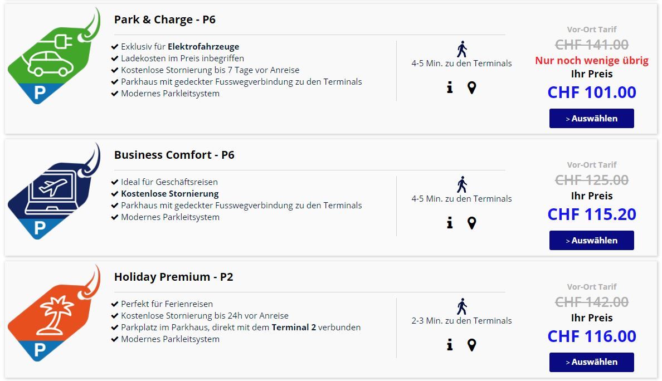Open info icon for Holiday Premium P2
Image resolution: width=662 pixels, height=381 pixels.
(450, 345)
